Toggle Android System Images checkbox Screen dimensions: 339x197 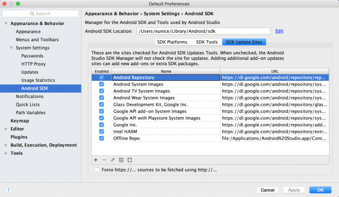101,84
